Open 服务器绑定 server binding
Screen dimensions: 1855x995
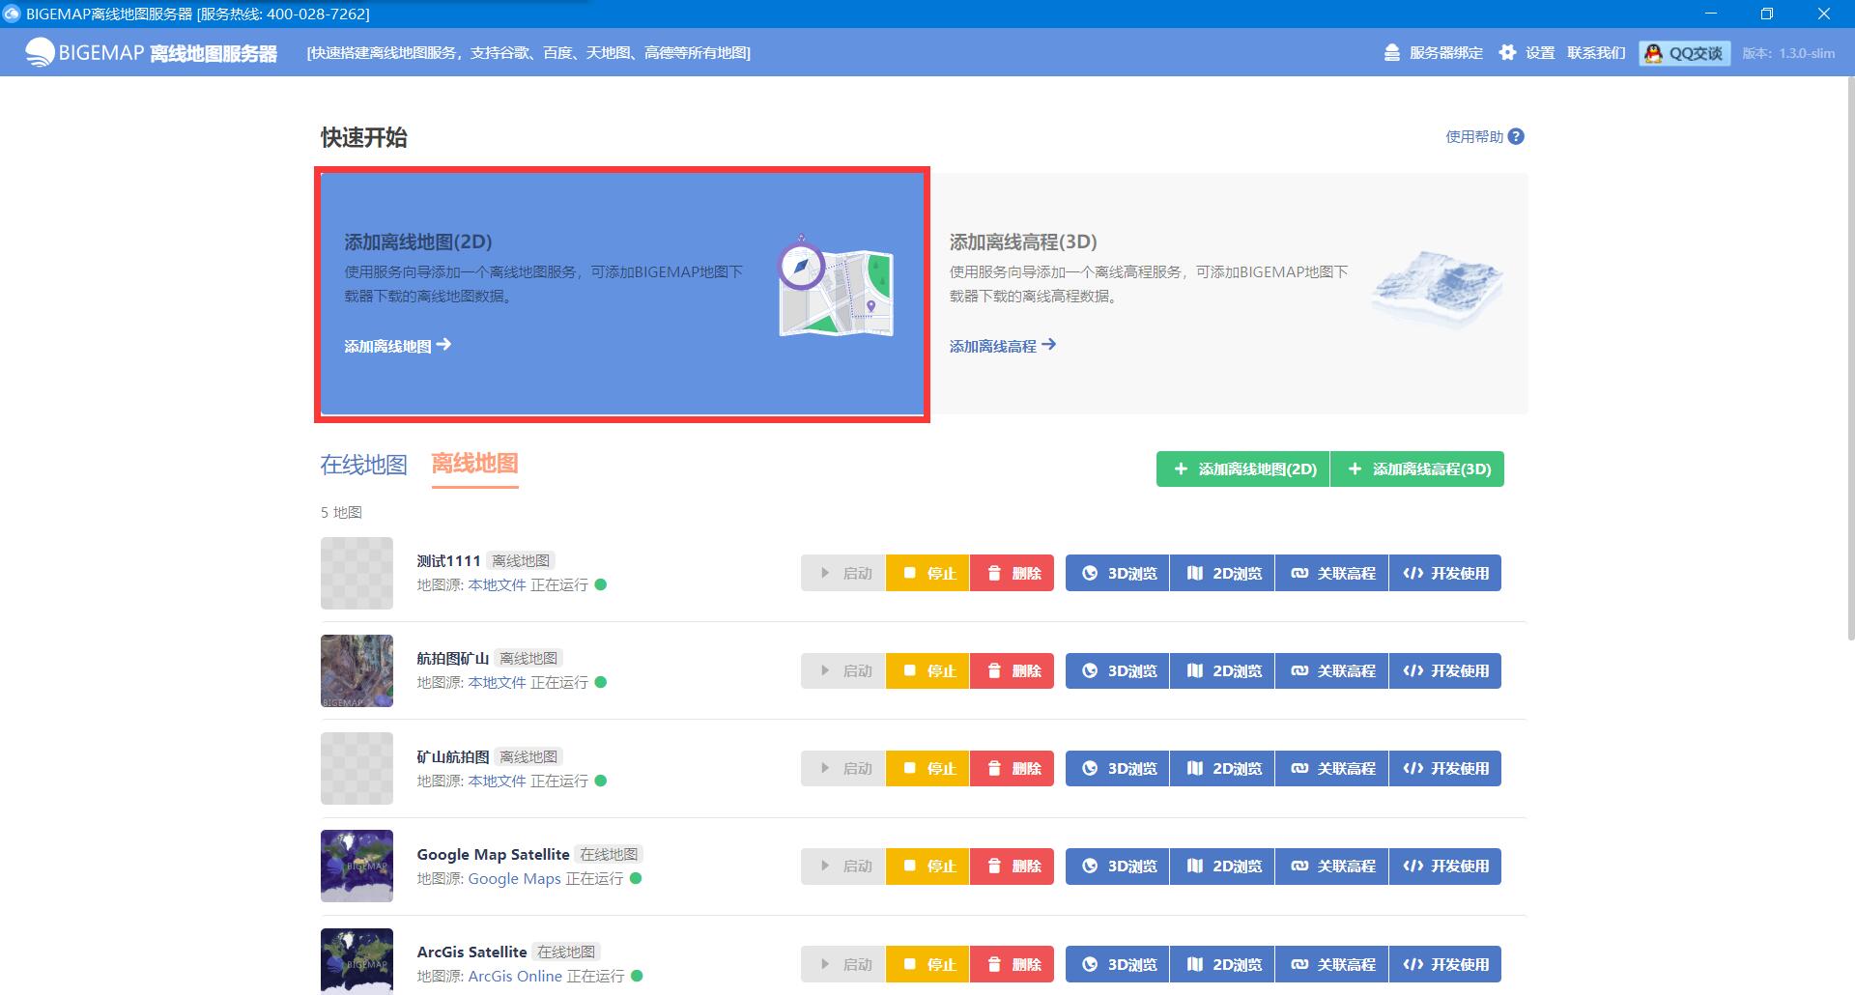coord(1433,53)
